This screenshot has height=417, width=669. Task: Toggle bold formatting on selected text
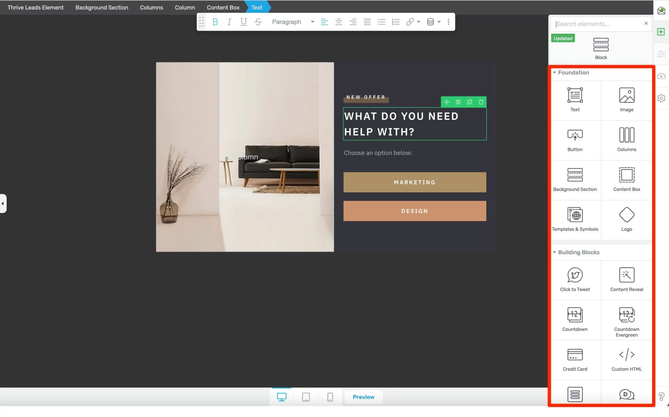215,22
